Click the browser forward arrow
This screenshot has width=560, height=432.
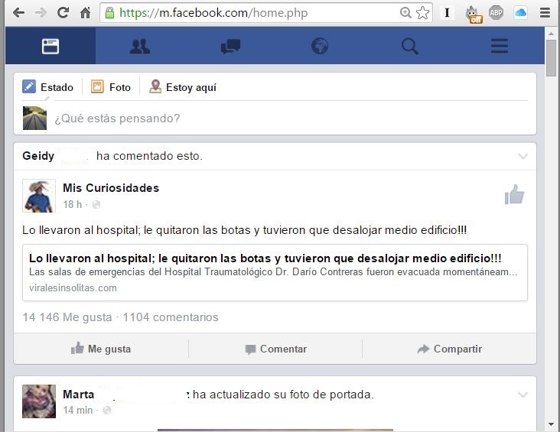pyautogui.click(x=41, y=13)
